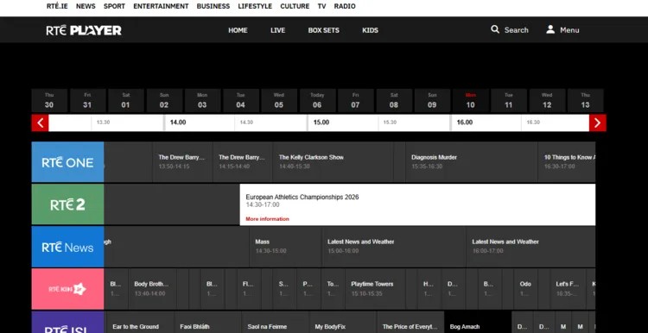Open Latest News and Weather 15:00-16:00
The image size is (648, 333).
(394, 247)
